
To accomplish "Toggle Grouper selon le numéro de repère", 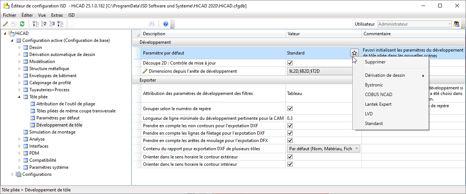I will coord(290,109).
